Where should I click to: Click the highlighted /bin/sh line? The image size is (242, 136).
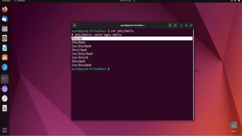[132, 39]
